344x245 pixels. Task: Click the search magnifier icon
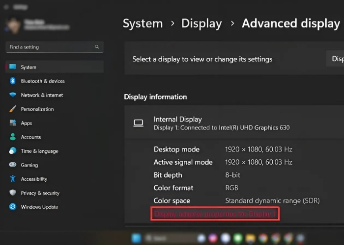(97, 47)
